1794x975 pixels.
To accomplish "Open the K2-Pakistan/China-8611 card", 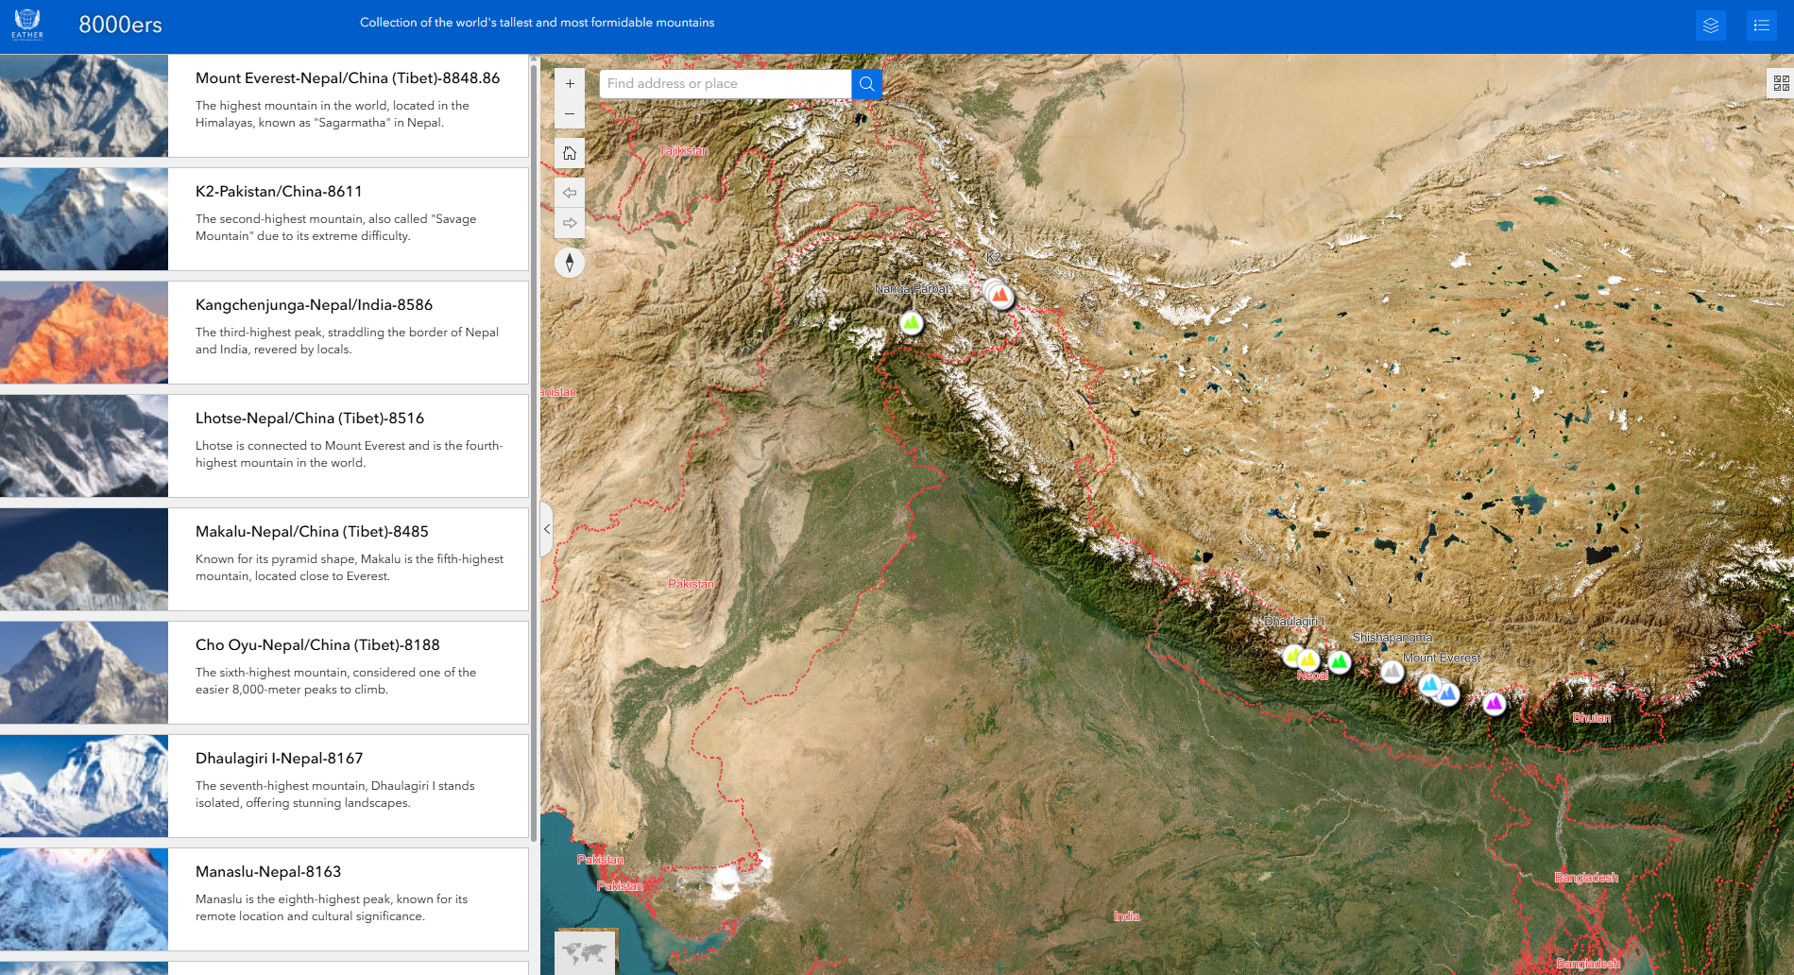I will (x=348, y=218).
